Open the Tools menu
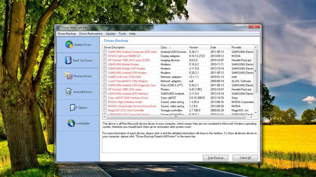Viewport: 316px width, 177px height. (x=122, y=33)
